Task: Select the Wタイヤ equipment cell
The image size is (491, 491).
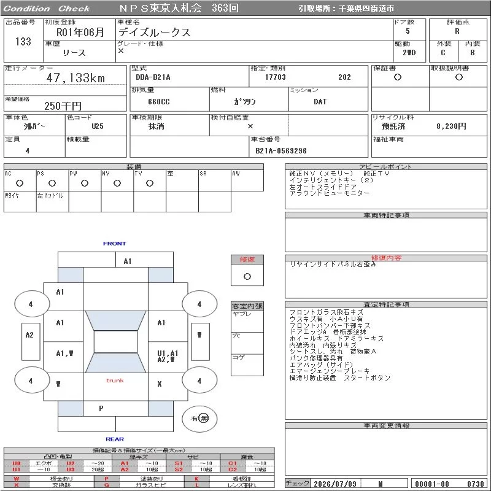Action: click(x=20, y=202)
